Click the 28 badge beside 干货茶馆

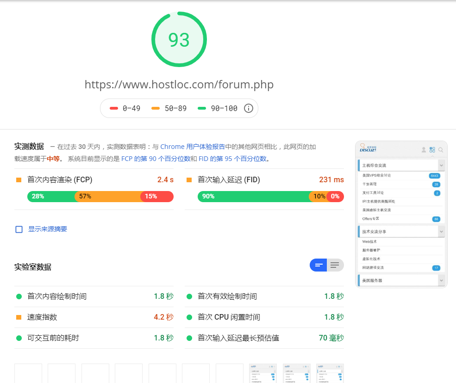436,184
